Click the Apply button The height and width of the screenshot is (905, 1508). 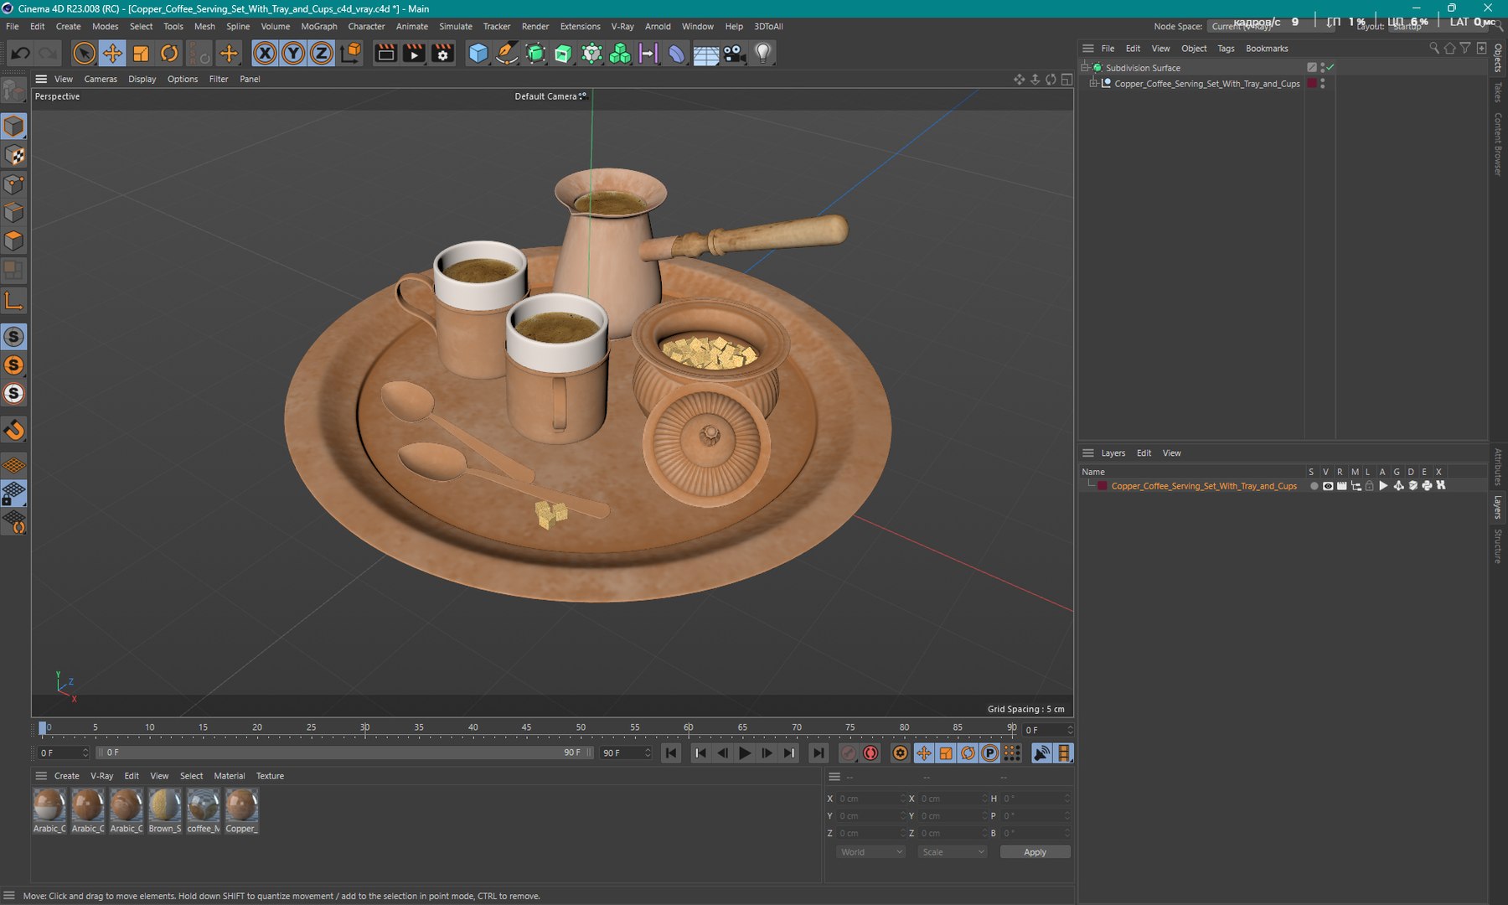pos(1035,852)
